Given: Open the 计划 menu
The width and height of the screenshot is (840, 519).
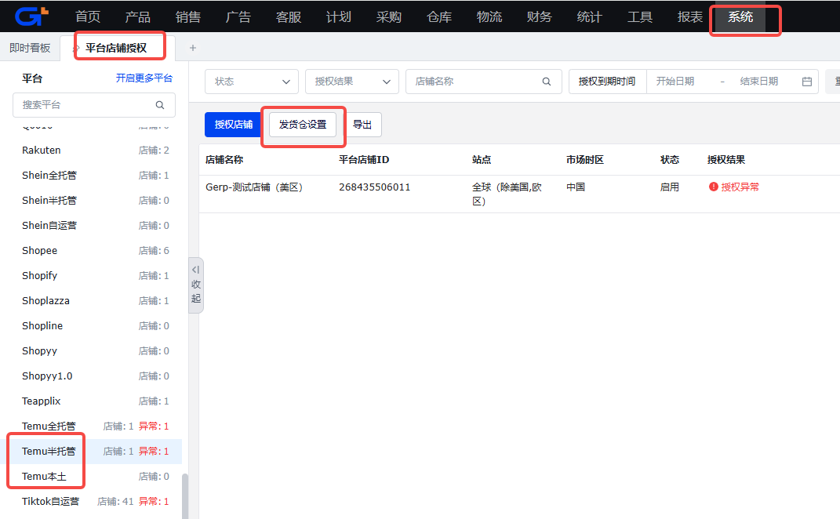Looking at the screenshot, I should click(x=339, y=16).
